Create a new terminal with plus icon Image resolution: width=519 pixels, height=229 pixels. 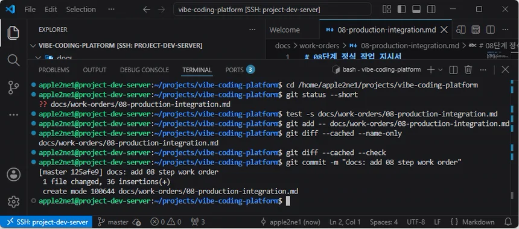click(x=431, y=70)
